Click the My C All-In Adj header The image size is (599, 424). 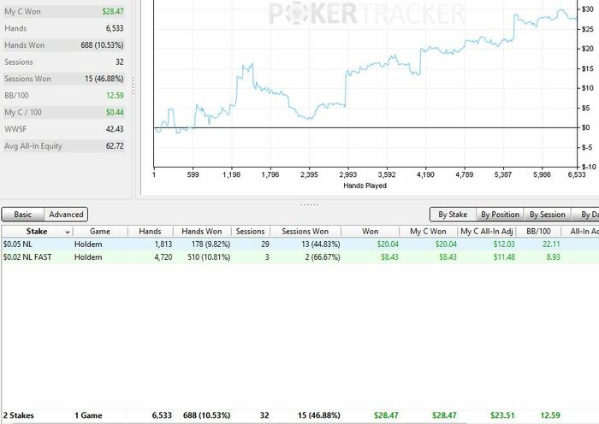[x=487, y=232]
